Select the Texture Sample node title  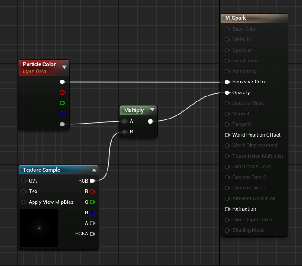click(42, 170)
